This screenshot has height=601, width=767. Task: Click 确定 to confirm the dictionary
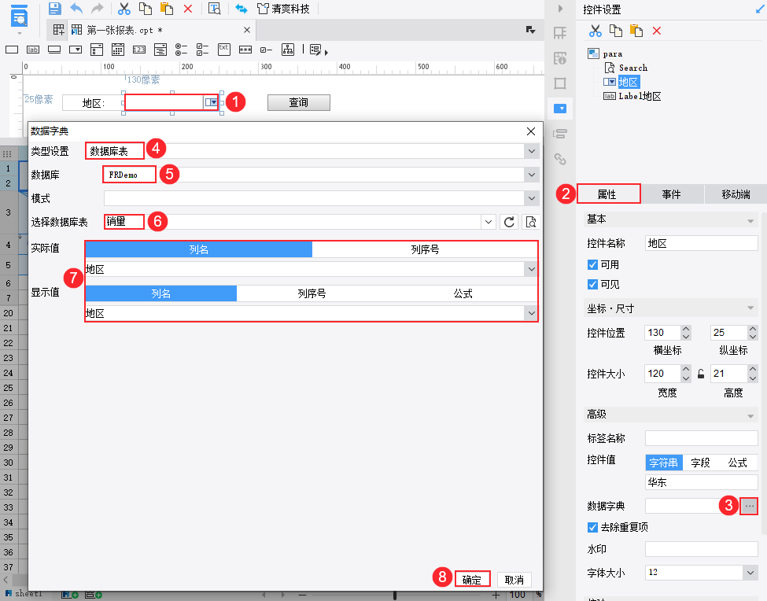(472, 580)
